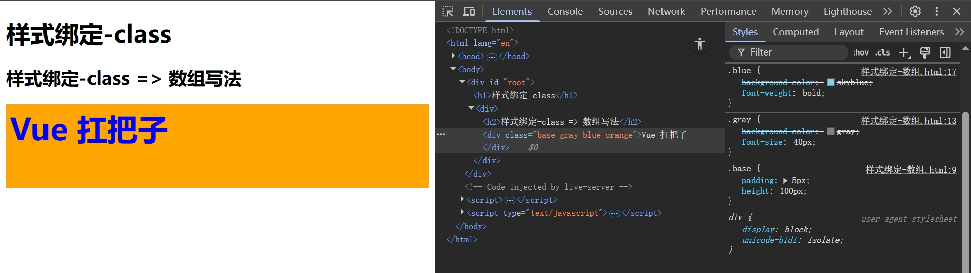Toggle the :hov element state button
The width and height of the screenshot is (971, 273).
861,52
